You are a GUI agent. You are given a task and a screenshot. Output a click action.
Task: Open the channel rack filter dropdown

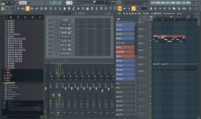[65, 14]
